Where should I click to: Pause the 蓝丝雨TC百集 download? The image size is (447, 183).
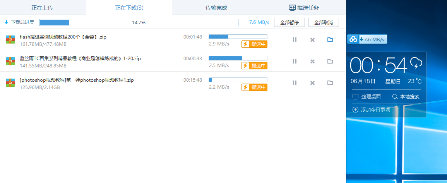(295, 61)
